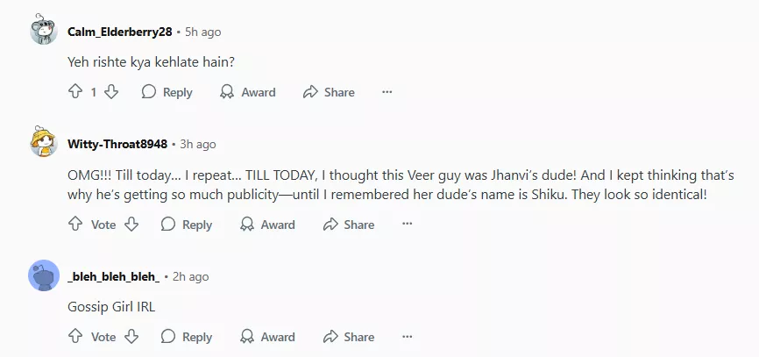Upvote _bleh_bleh_bleh_'s Gossip Girl comment
Image resolution: width=759 pixels, height=357 pixels.
click(x=75, y=337)
